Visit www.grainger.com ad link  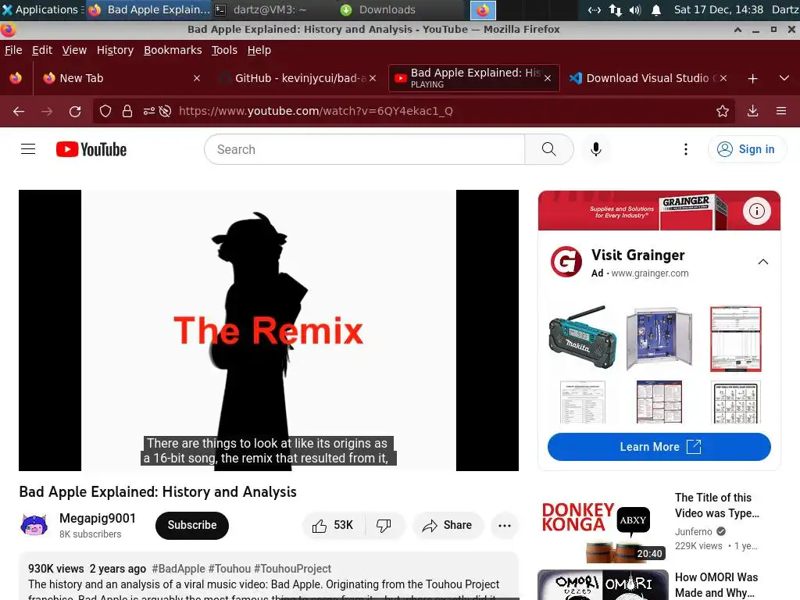pos(649,273)
